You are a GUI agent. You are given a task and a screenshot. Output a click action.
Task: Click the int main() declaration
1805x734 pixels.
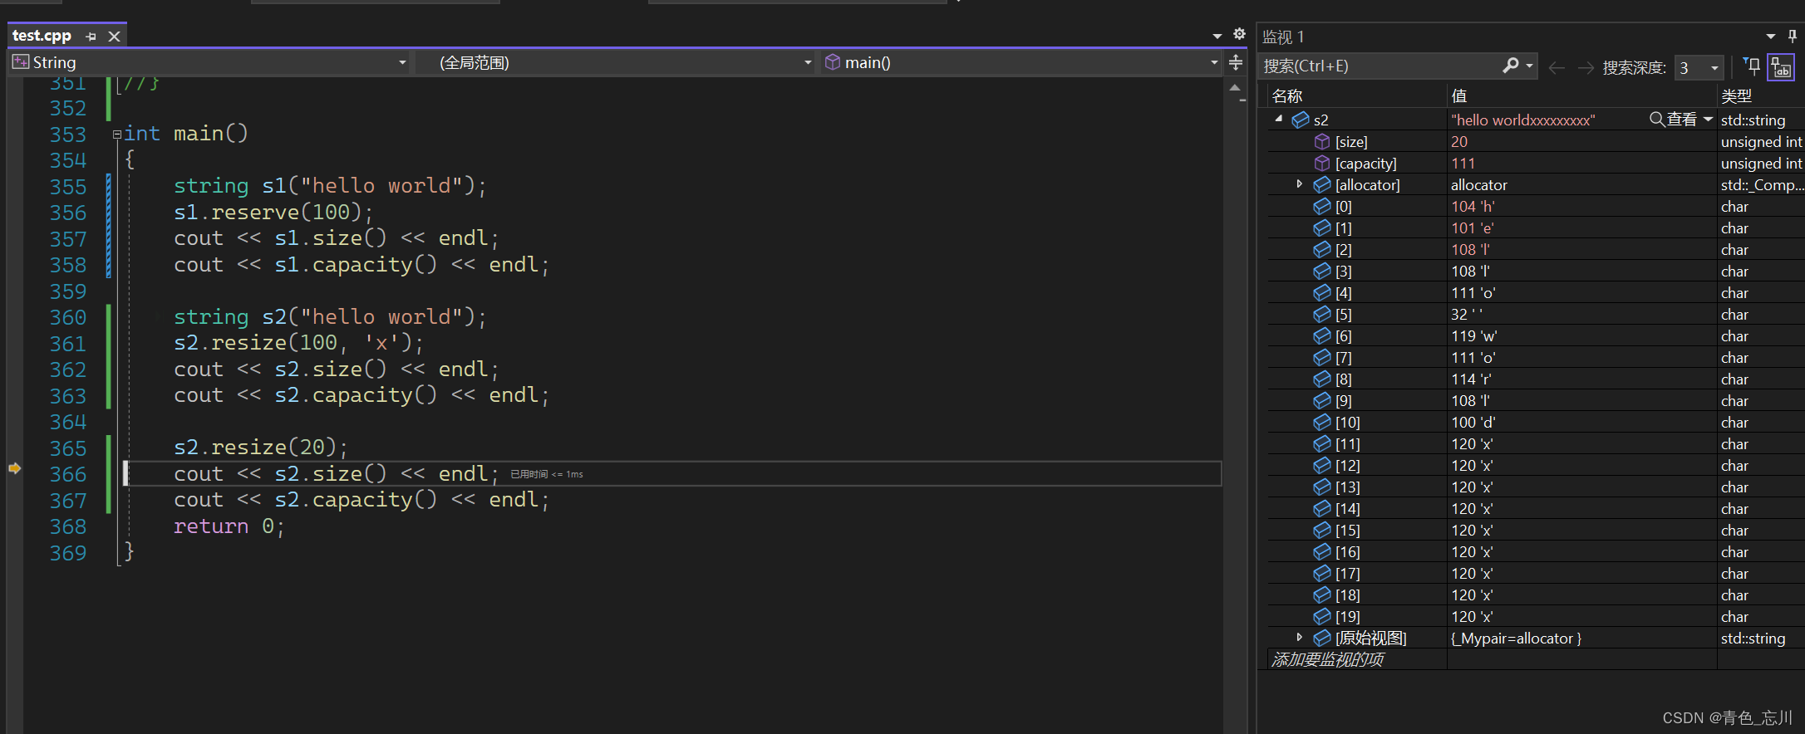pos(186,134)
